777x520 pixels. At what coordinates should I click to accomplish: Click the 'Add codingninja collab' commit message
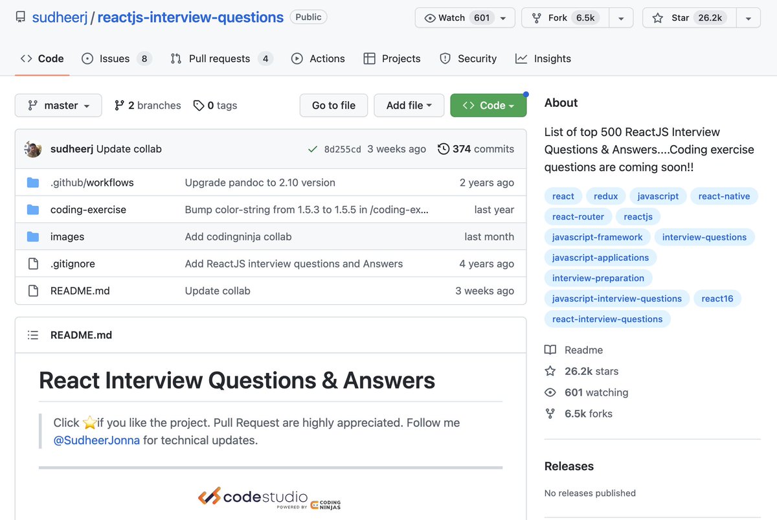238,237
